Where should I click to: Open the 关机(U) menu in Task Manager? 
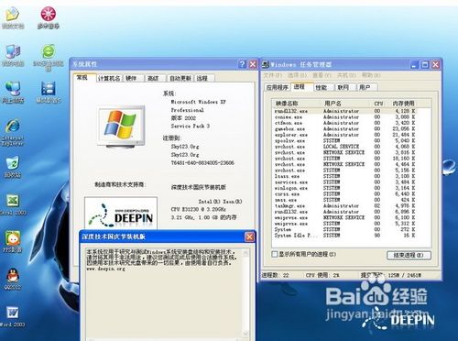(x=346, y=75)
